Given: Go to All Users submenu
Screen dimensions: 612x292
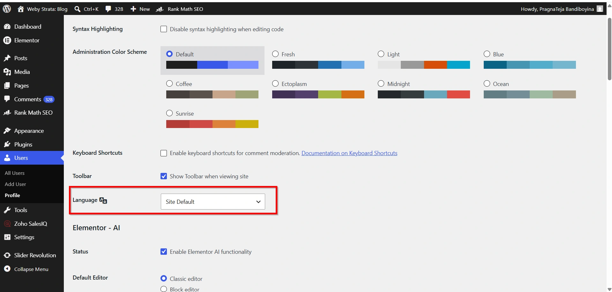Looking at the screenshot, I should coord(15,173).
